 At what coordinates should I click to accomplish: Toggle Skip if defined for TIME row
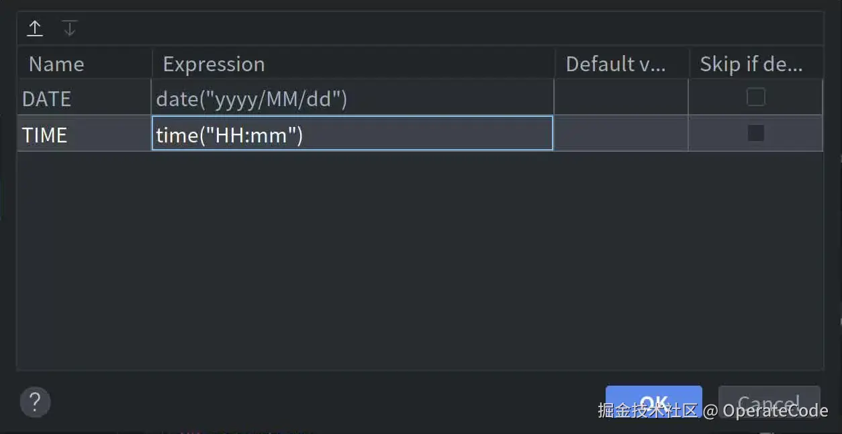point(756,133)
